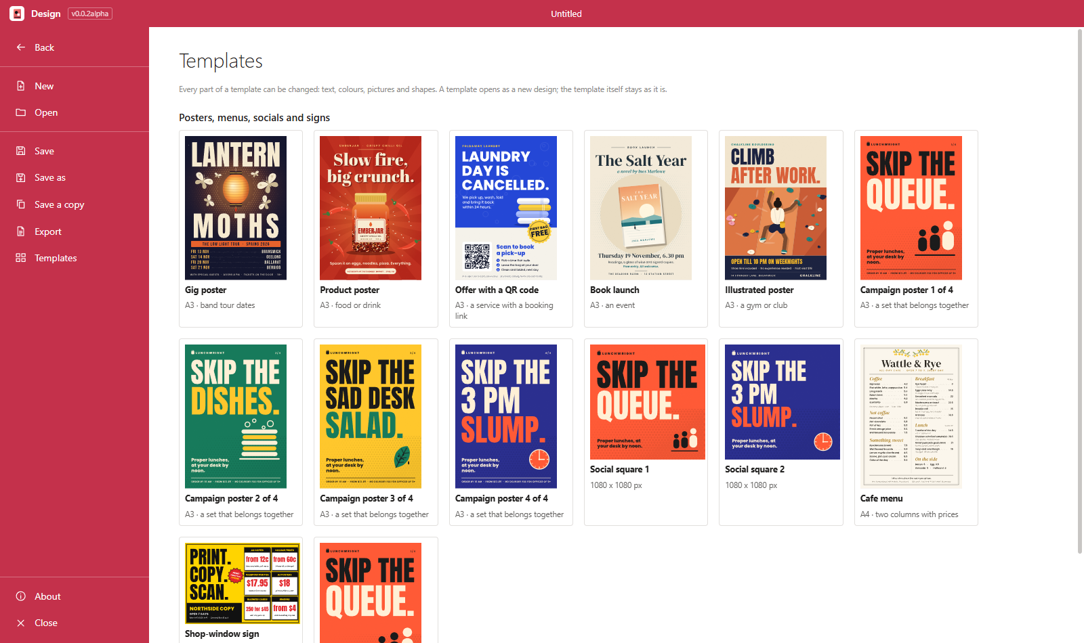This screenshot has height=643, width=1084.
Task: Select the New menu entry label
Action: [44, 86]
